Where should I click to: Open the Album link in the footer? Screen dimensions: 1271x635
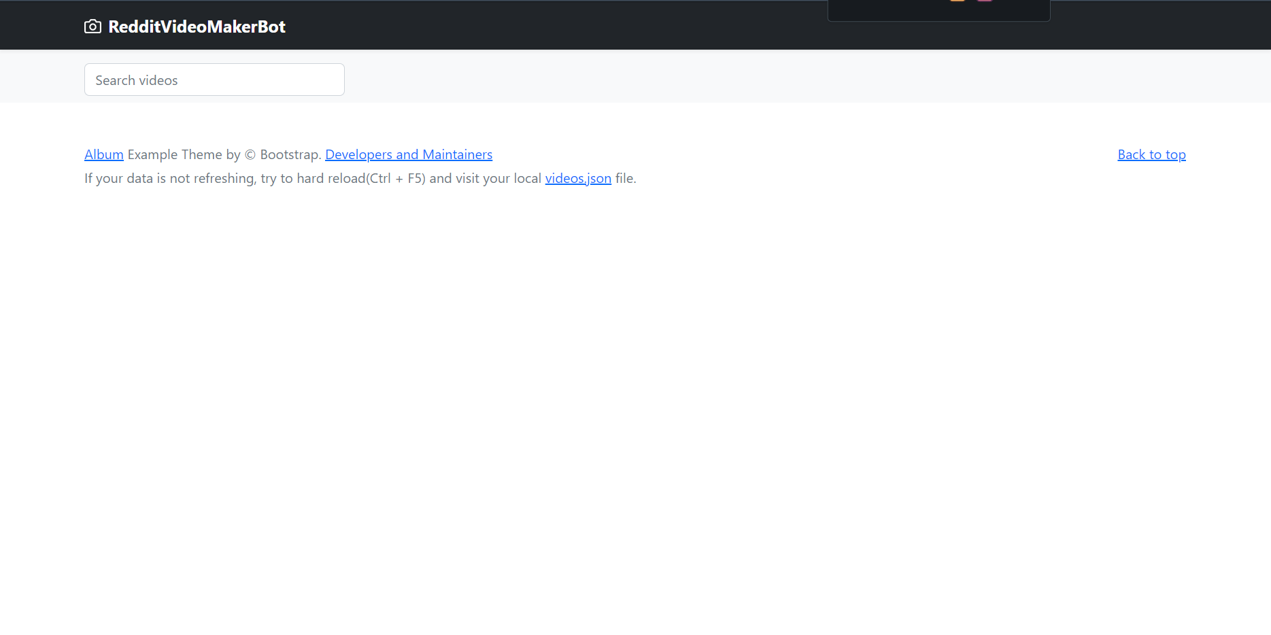point(104,154)
